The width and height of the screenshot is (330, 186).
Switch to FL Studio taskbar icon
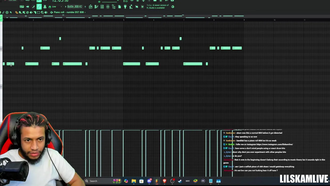click(156, 181)
